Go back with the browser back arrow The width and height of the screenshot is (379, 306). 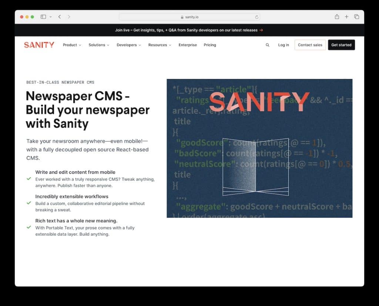(x=60, y=17)
